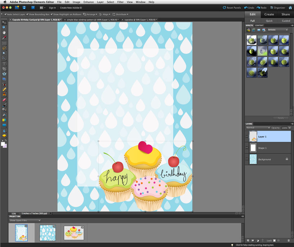Screen dimensions: 294x247
Task: Select the Brush tool
Action: [x=4, y=105]
